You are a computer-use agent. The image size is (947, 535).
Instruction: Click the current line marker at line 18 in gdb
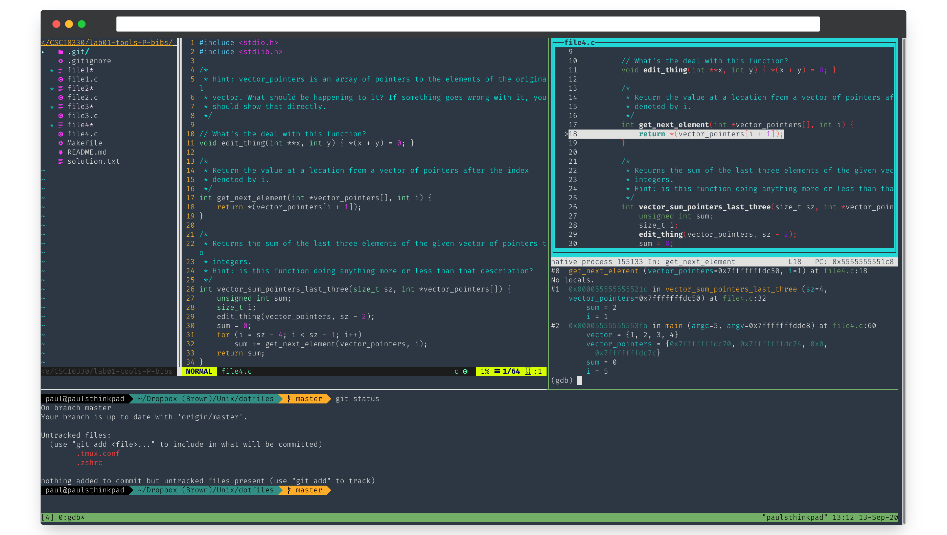(x=567, y=134)
